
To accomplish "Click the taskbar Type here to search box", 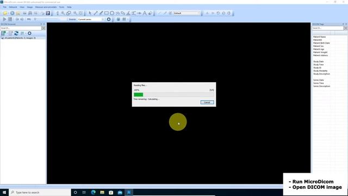I will [40, 192].
